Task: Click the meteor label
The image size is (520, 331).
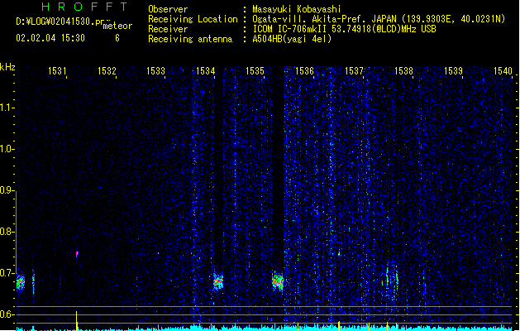Action: click(117, 26)
